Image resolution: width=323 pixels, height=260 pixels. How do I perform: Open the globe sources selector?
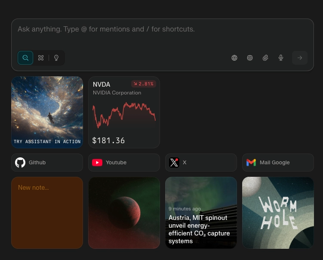pyautogui.click(x=234, y=58)
